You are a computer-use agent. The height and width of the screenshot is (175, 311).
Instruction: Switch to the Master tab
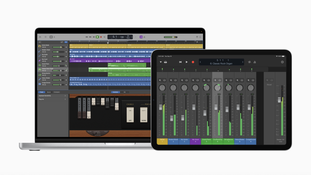point(49,92)
